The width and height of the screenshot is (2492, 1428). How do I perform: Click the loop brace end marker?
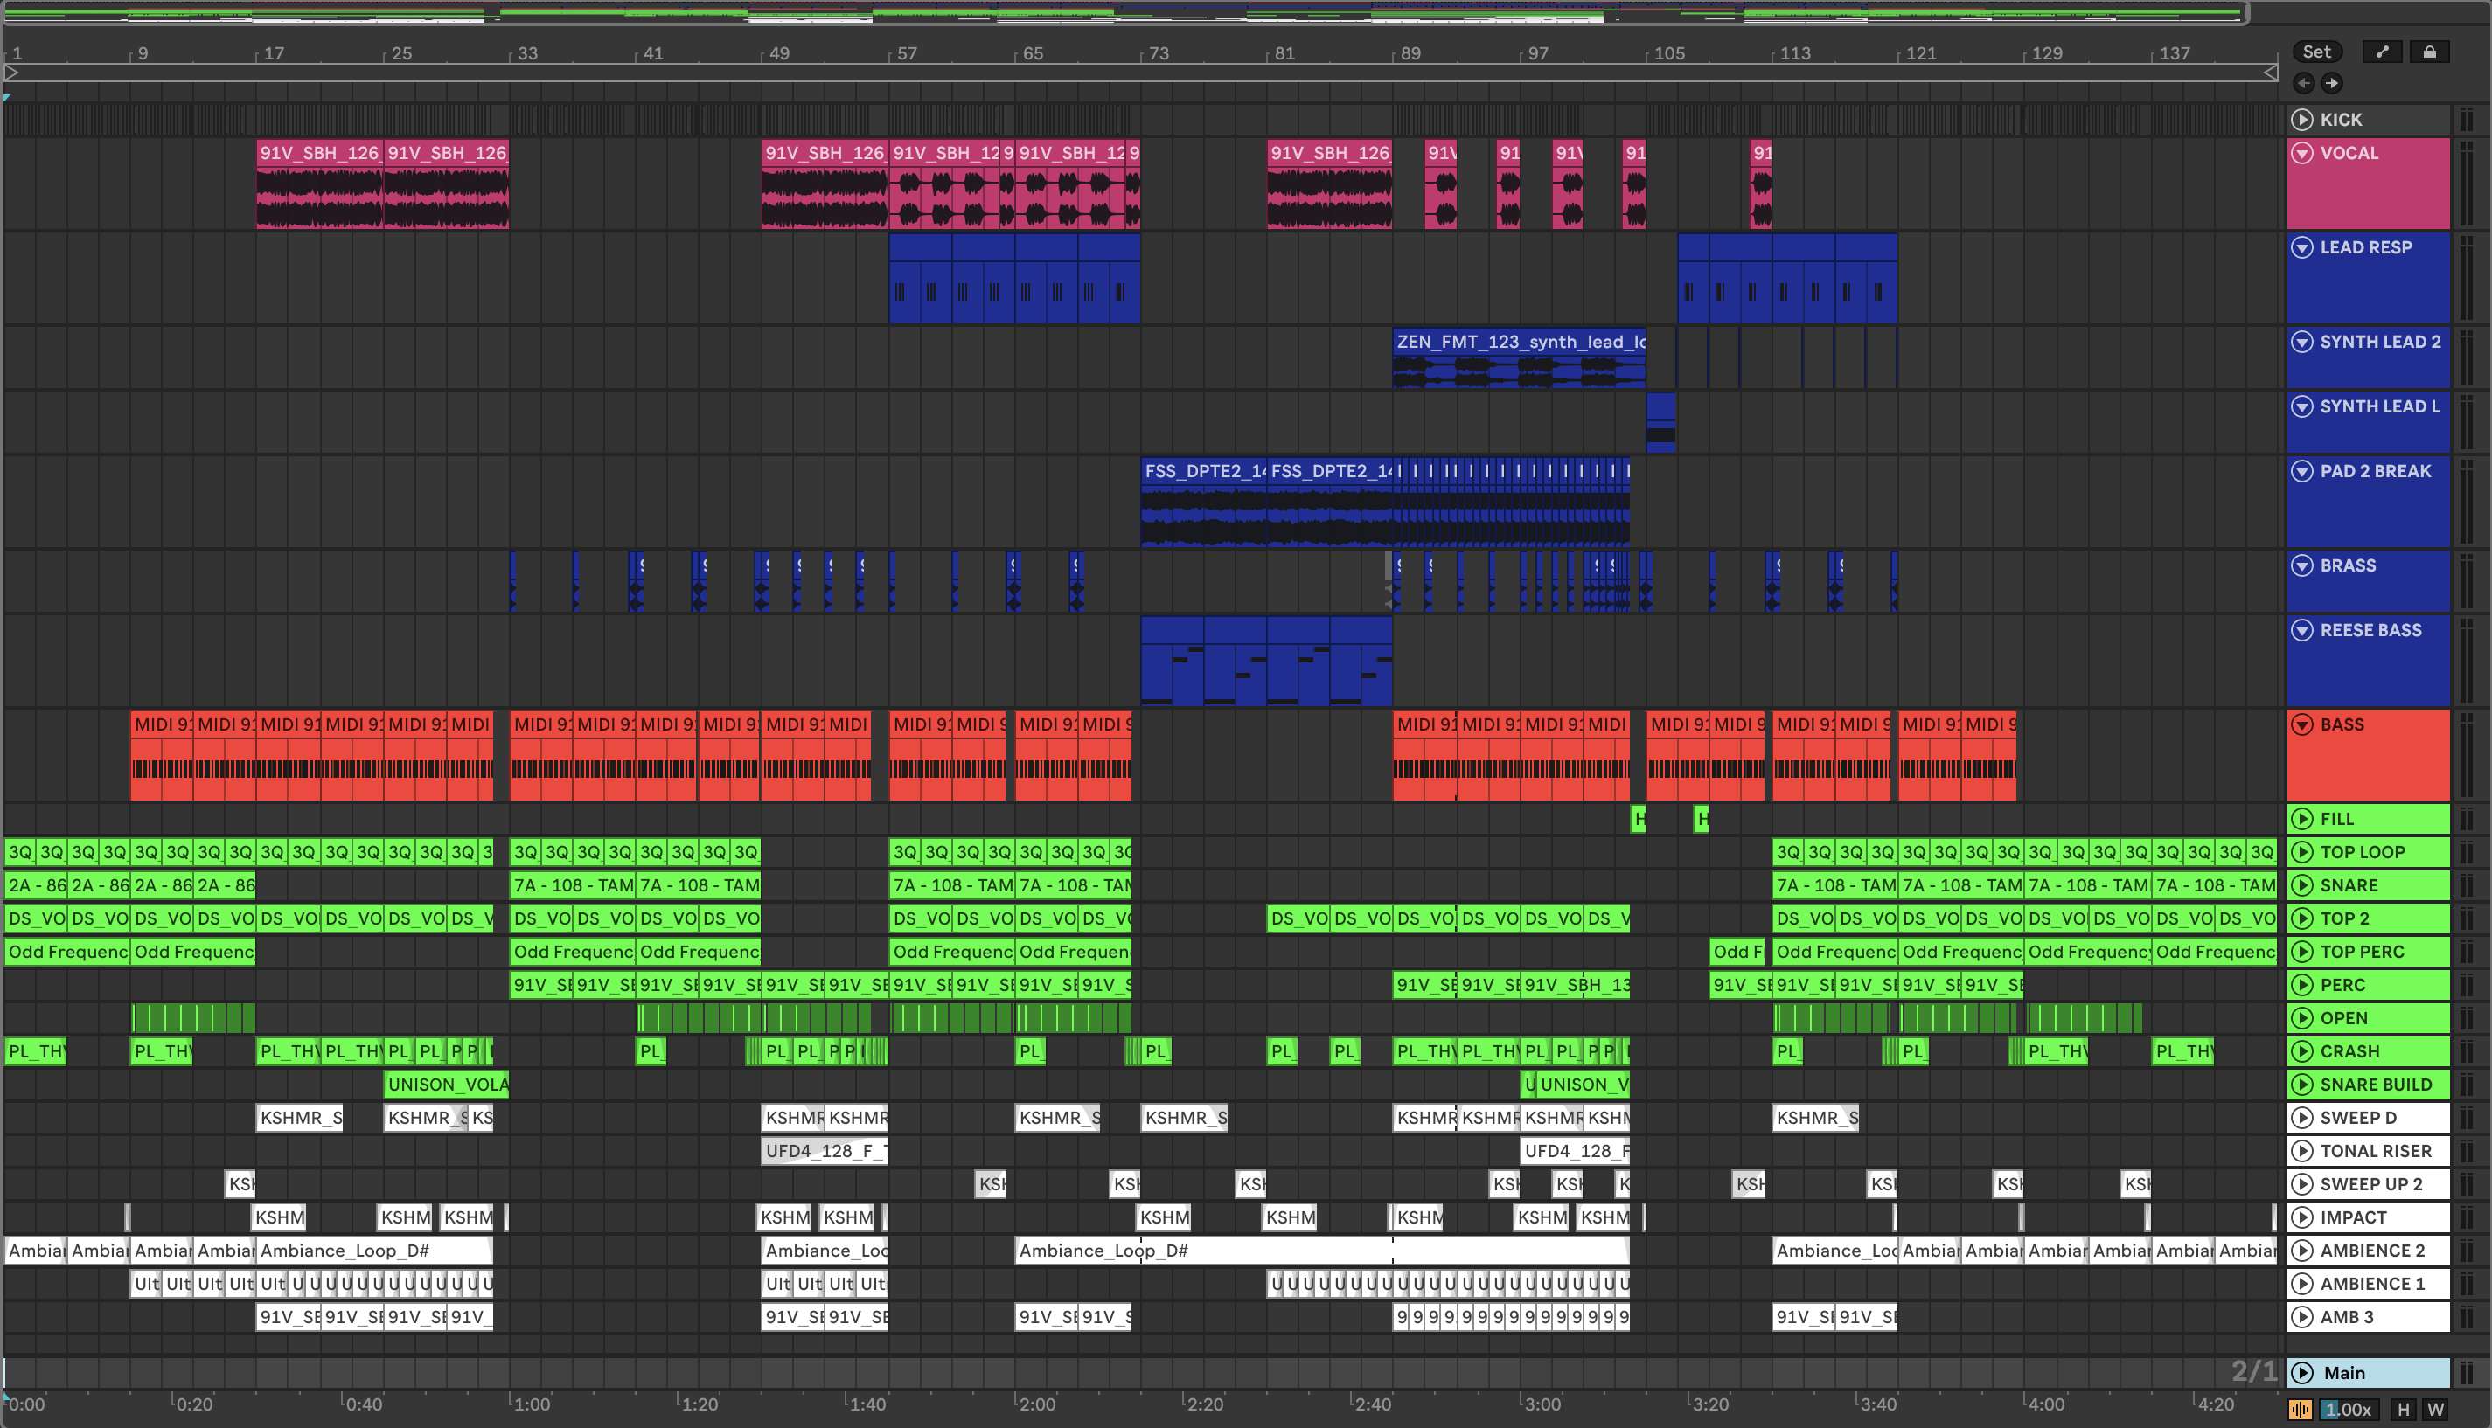coord(2270,72)
